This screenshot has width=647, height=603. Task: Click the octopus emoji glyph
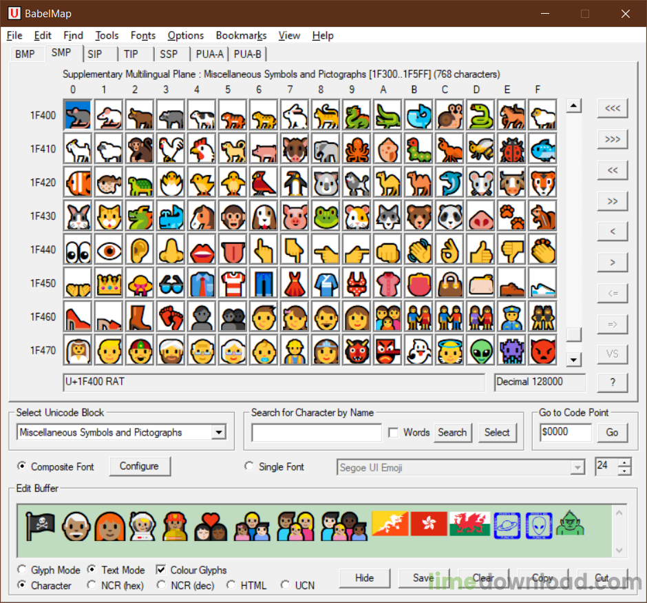coord(357,149)
